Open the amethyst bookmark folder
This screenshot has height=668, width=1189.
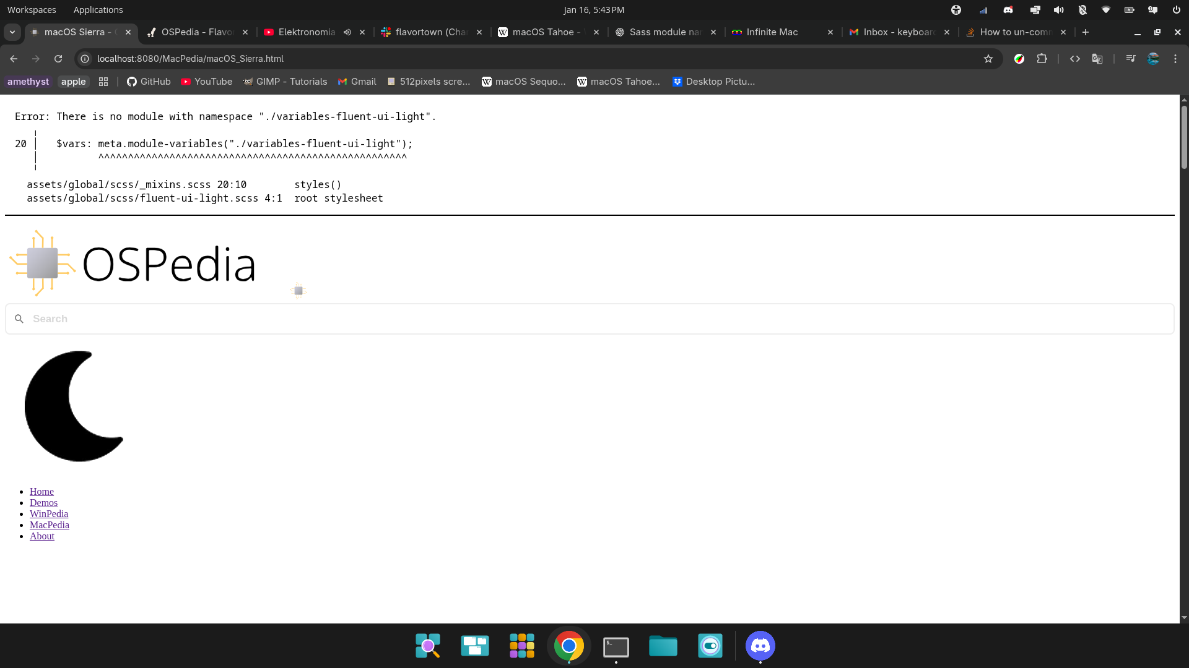point(28,82)
